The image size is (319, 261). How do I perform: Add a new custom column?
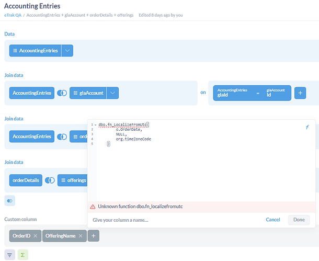pyautogui.click(x=94, y=236)
